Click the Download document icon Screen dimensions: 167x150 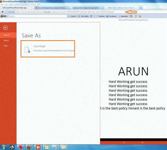27,49
